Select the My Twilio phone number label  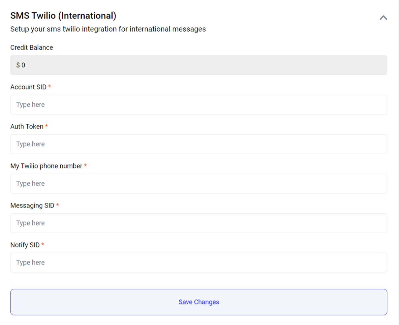(x=46, y=166)
